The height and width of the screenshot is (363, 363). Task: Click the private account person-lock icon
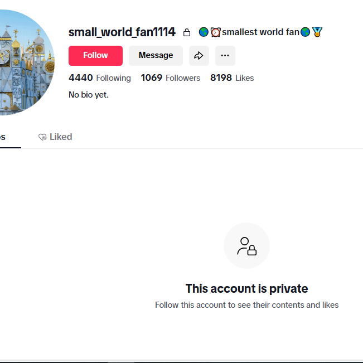coord(246,246)
